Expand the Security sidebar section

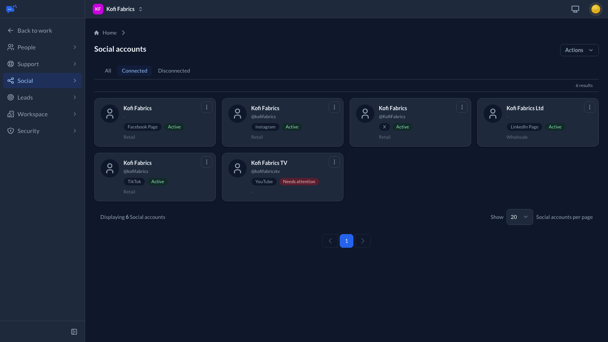[42, 131]
